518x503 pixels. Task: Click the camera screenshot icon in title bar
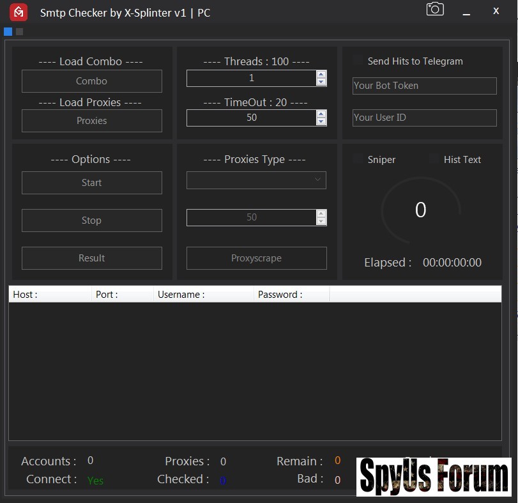435,9
